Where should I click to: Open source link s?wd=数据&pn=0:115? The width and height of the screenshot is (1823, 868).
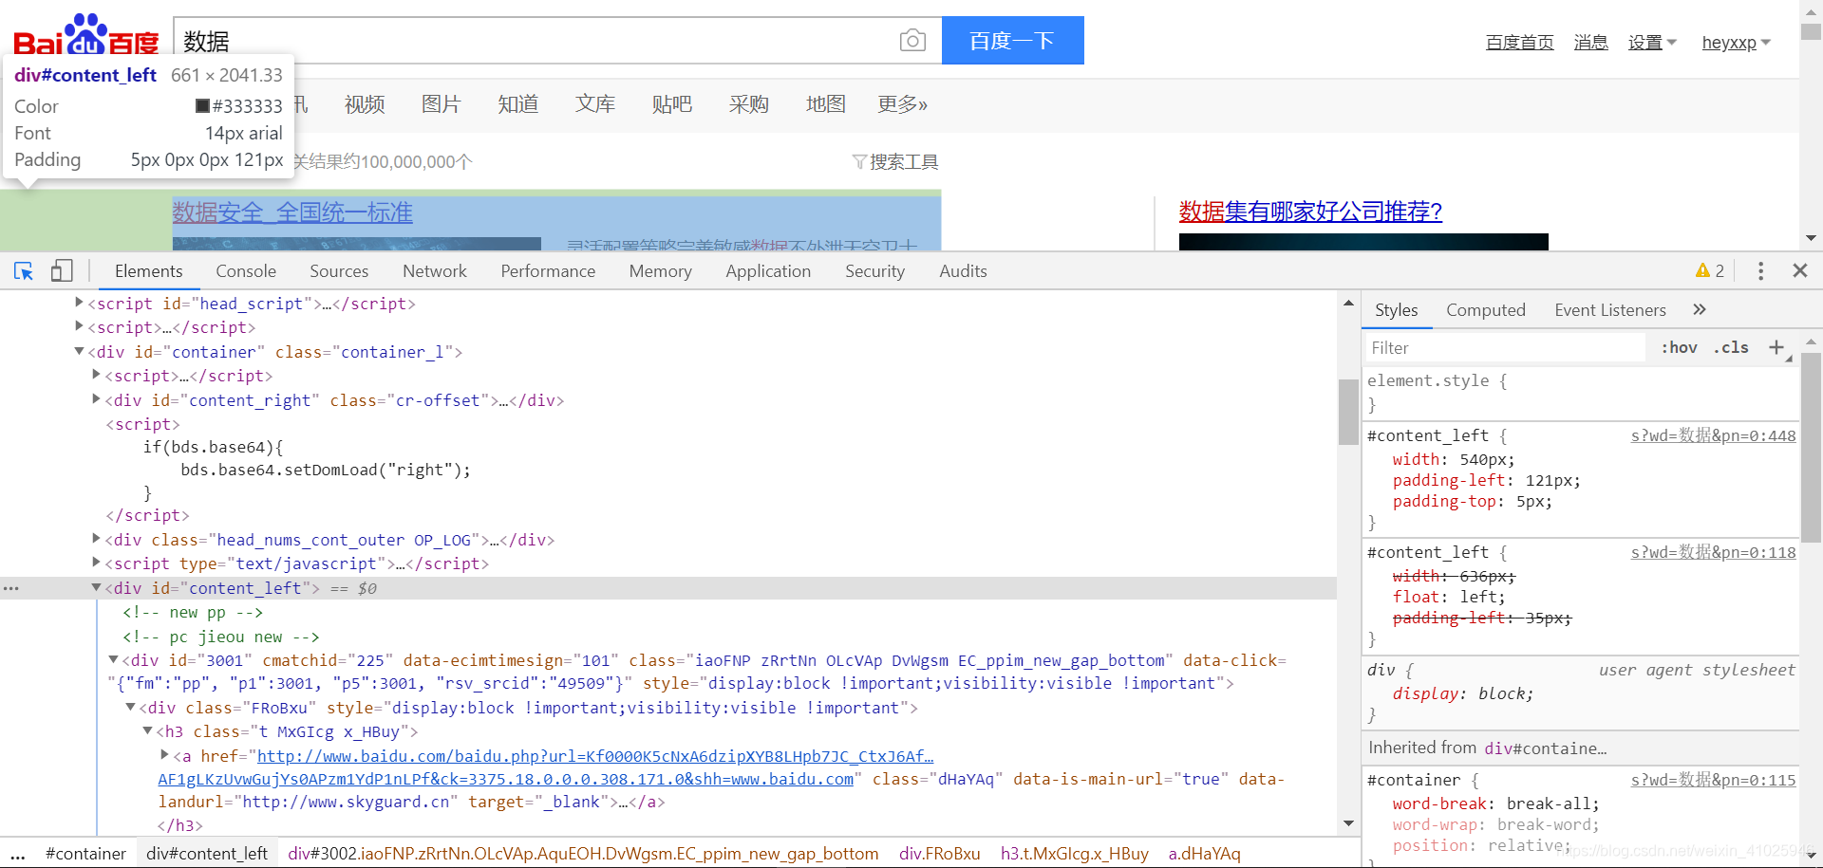[x=1713, y=780]
